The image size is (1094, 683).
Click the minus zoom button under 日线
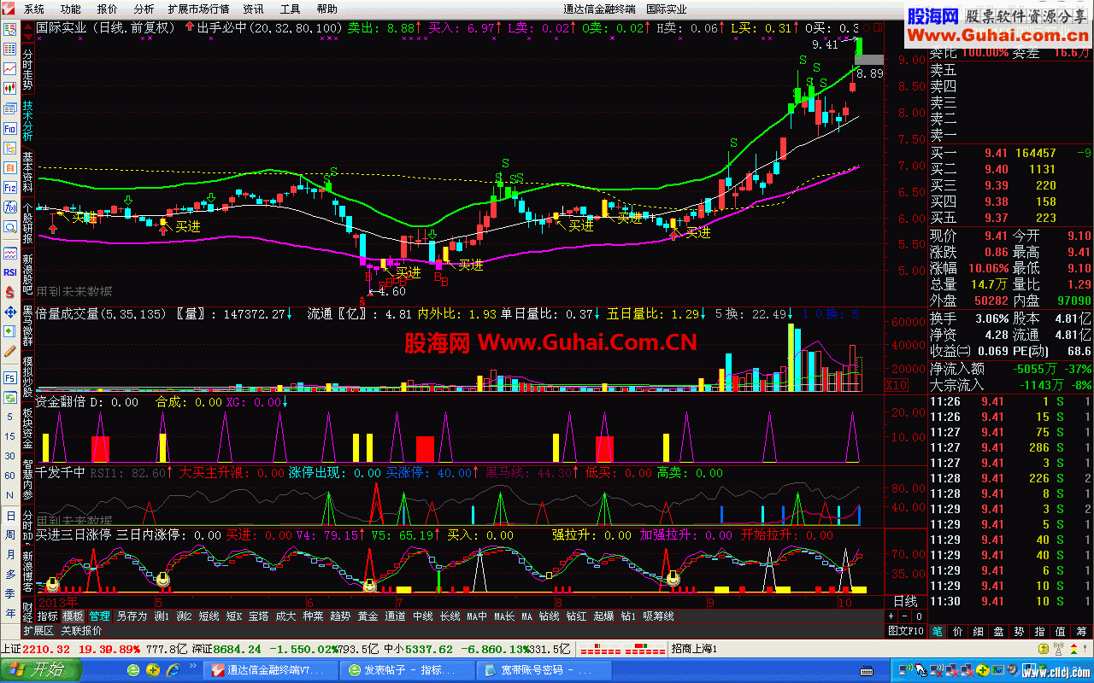click(904, 616)
